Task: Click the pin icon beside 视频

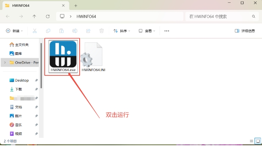Action: point(36,133)
